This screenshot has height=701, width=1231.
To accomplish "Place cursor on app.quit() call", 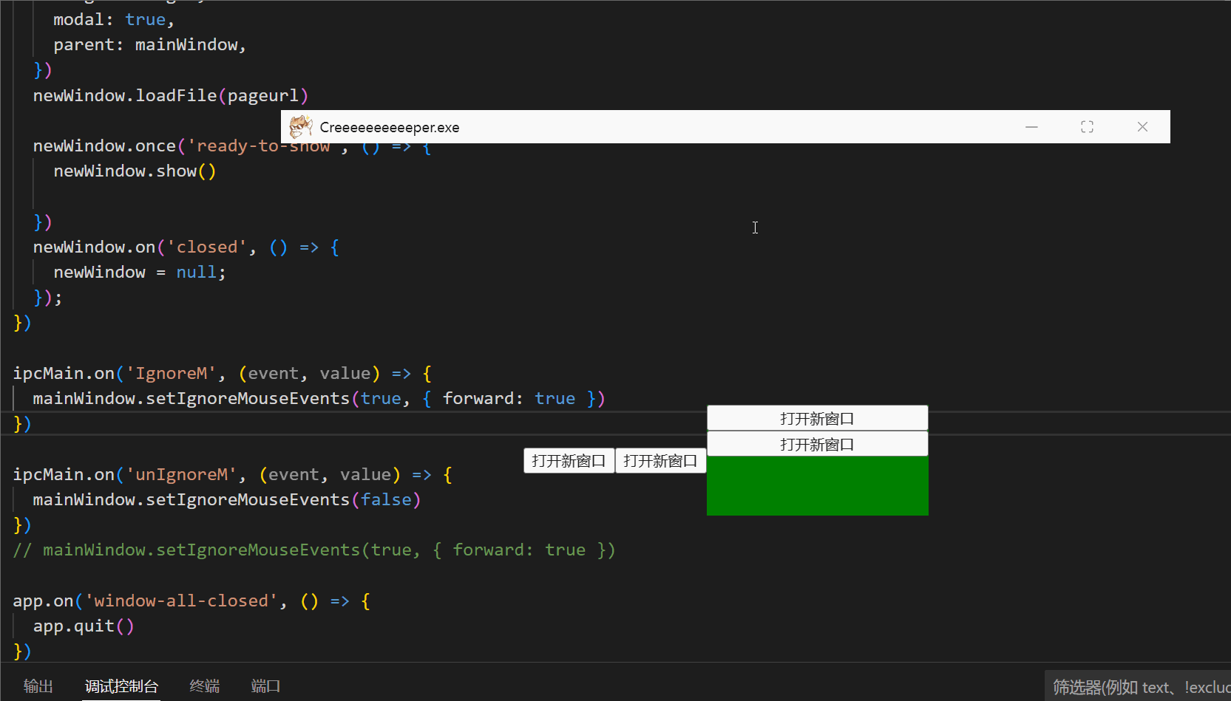I will (x=84, y=626).
